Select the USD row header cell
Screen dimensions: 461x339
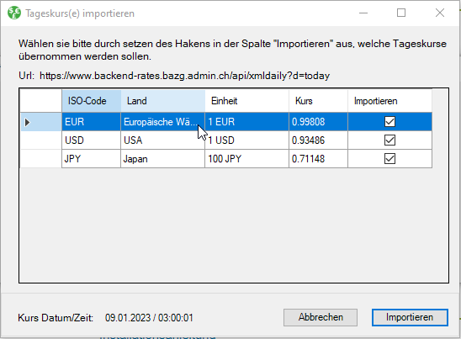41,140
